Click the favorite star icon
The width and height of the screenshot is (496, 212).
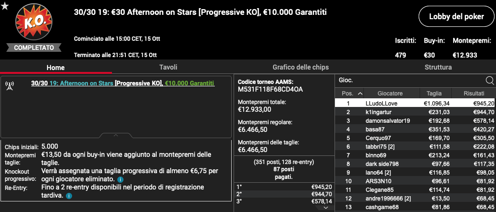point(5,5)
